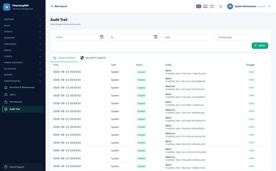This screenshot has width=276, height=171.
Task: Expand the Catalog sidebar section
Action: click(22, 32)
